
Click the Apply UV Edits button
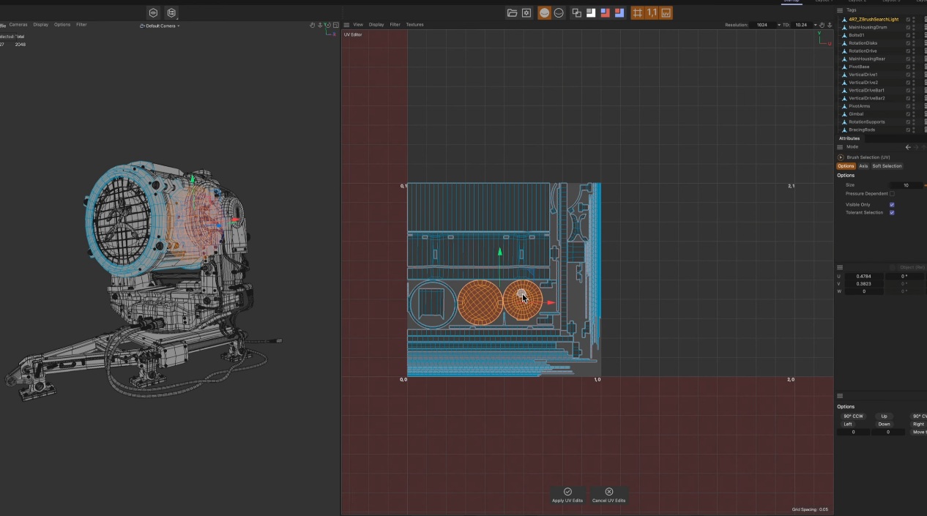pyautogui.click(x=567, y=496)
